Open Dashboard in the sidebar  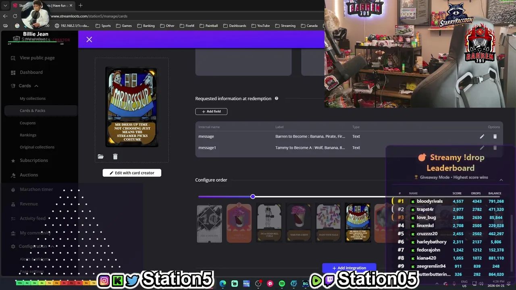point(31,72)
